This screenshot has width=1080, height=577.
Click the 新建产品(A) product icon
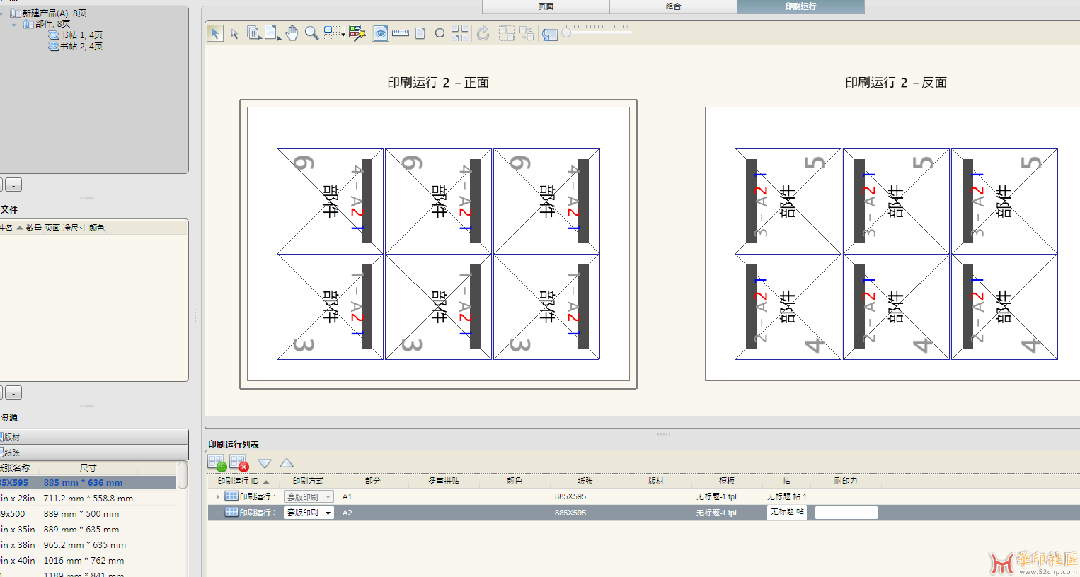coord(15,13)
